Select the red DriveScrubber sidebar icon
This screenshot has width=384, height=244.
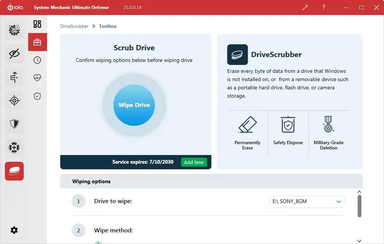coord(14,171)
